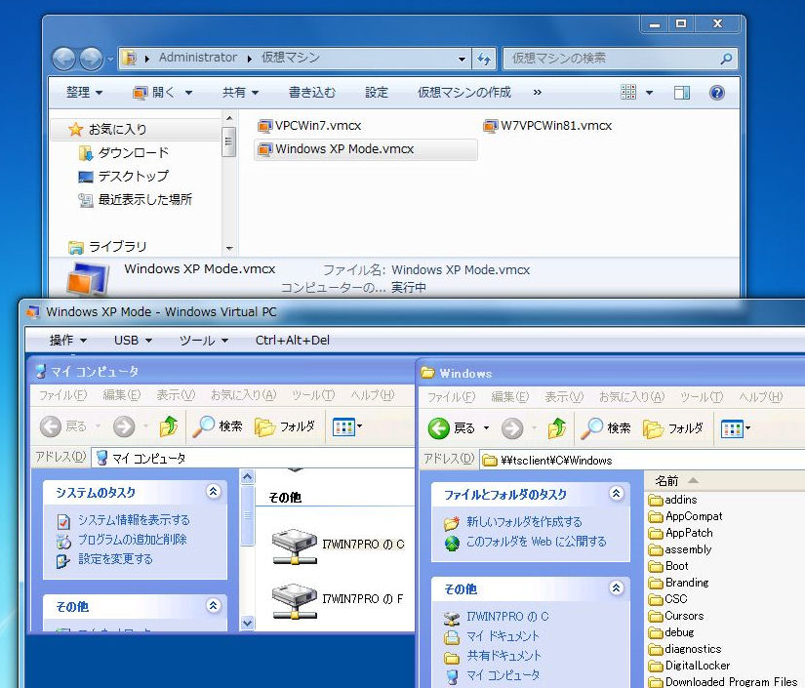
Task: Open ファイル(F) menu in マイ コンピュータ window
Action: pyautogui.click(x=63, y=395)
